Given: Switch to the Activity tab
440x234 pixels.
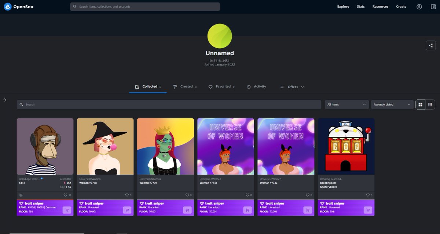Looking at the screenshot, I should (256, 87).
